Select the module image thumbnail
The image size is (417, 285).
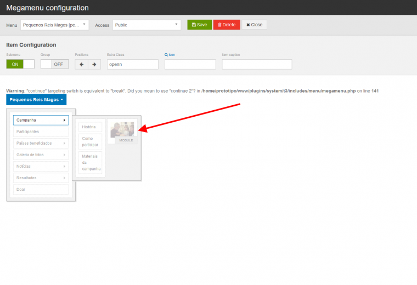coord(122,129)
